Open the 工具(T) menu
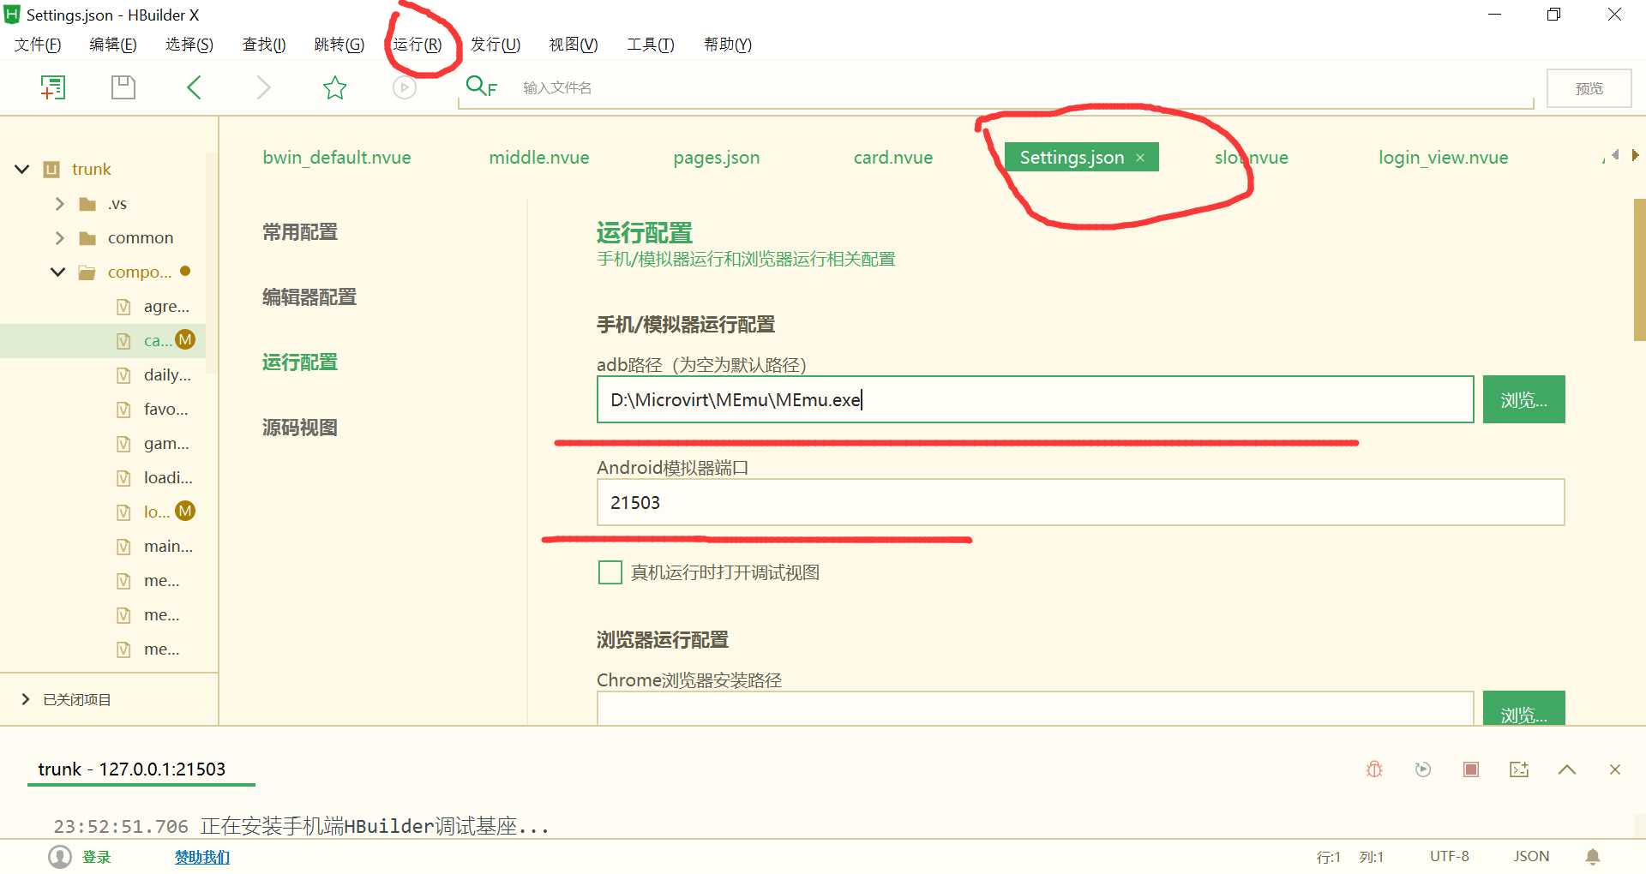 651,45
